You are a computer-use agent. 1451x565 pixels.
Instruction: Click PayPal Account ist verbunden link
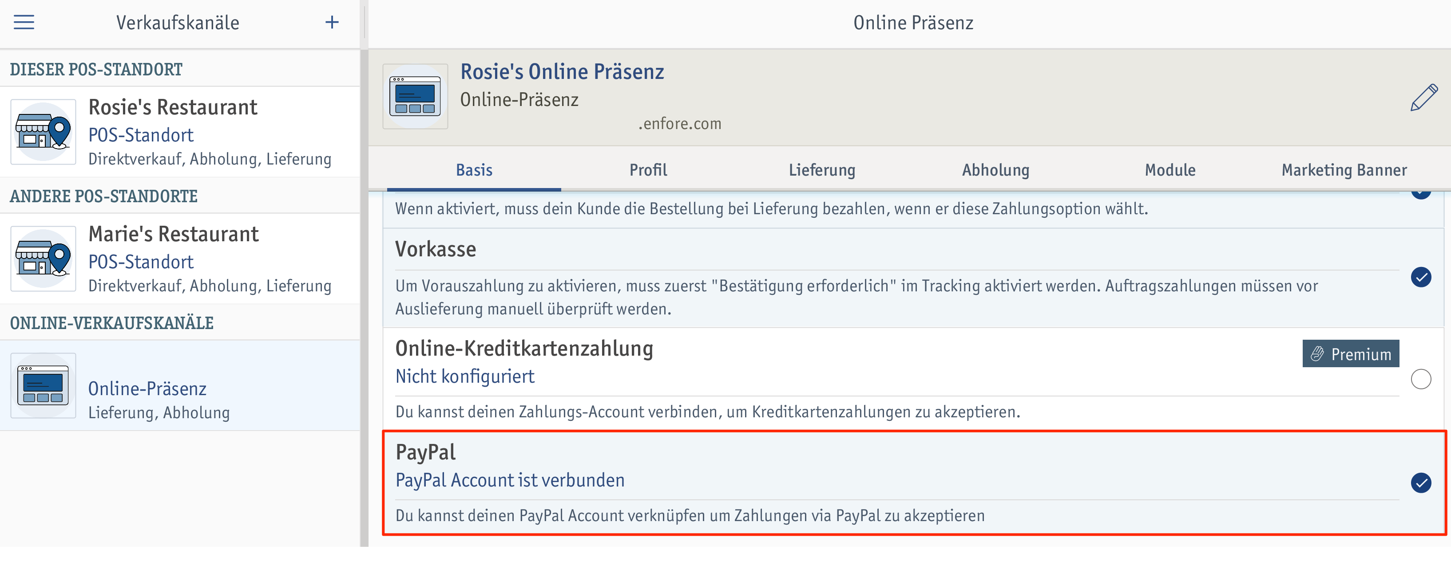coord(510,480)
